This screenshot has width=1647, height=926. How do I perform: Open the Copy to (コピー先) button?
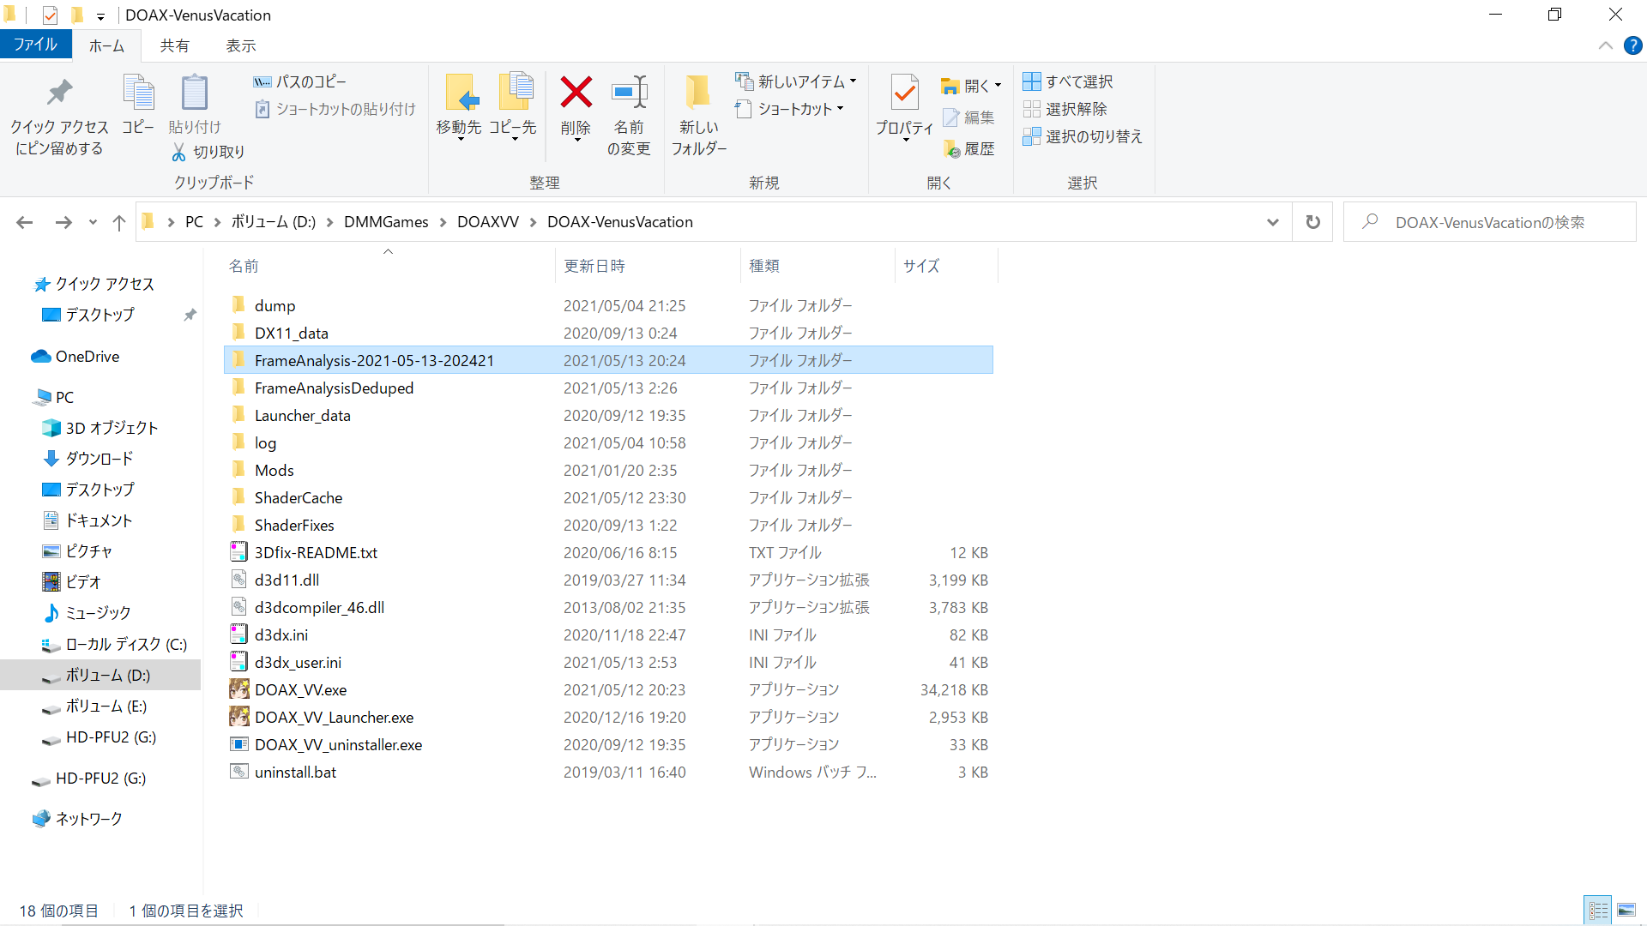click(513, 106)
